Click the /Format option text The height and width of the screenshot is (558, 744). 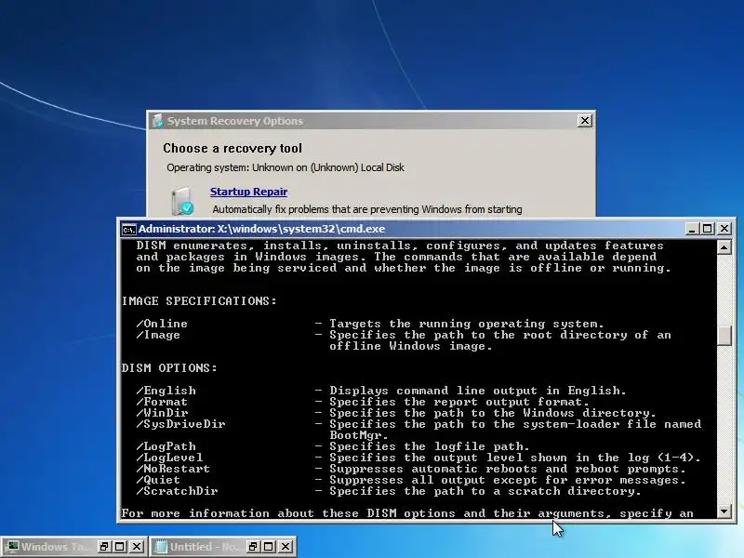tap(162, 402)
